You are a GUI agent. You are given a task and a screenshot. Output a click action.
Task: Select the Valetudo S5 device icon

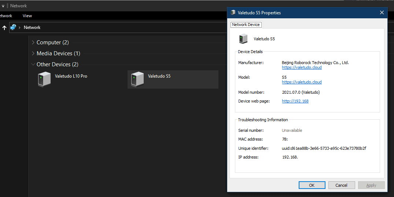click(137, 79)
